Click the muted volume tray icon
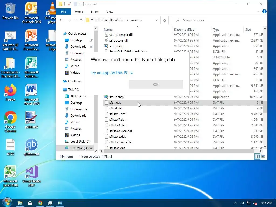276x207 pixels. pyautogui.click(x=255, y=203)
